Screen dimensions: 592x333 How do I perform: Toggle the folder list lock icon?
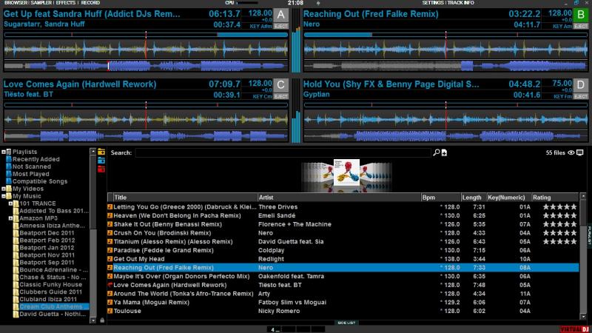click(x=102, y=320)
